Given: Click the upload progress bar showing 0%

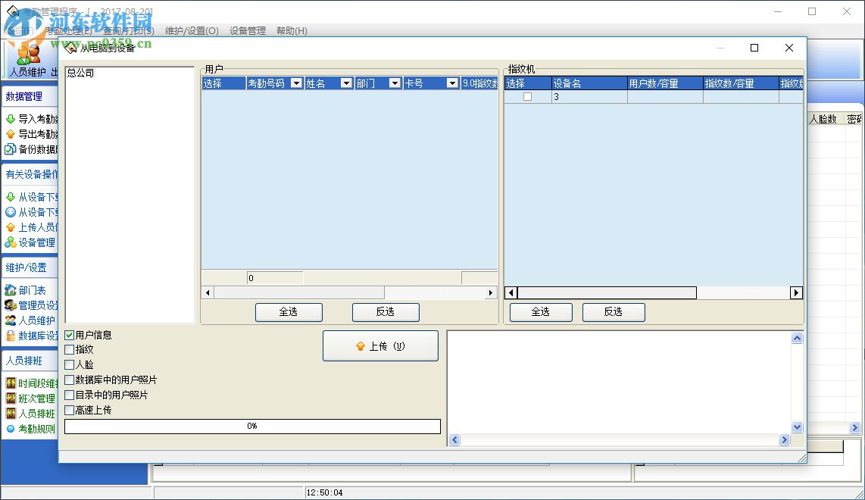Looking at the screenshot, I should pos(252,426).
